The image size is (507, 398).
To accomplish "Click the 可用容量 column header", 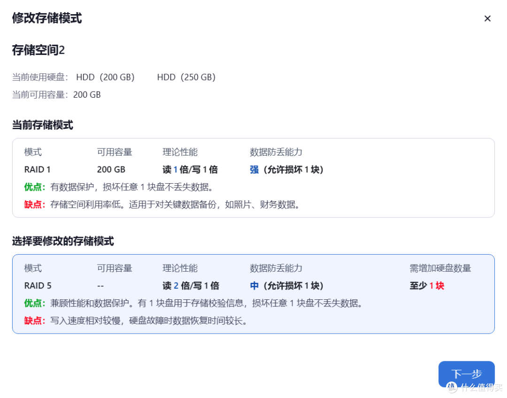I will 115,268.
